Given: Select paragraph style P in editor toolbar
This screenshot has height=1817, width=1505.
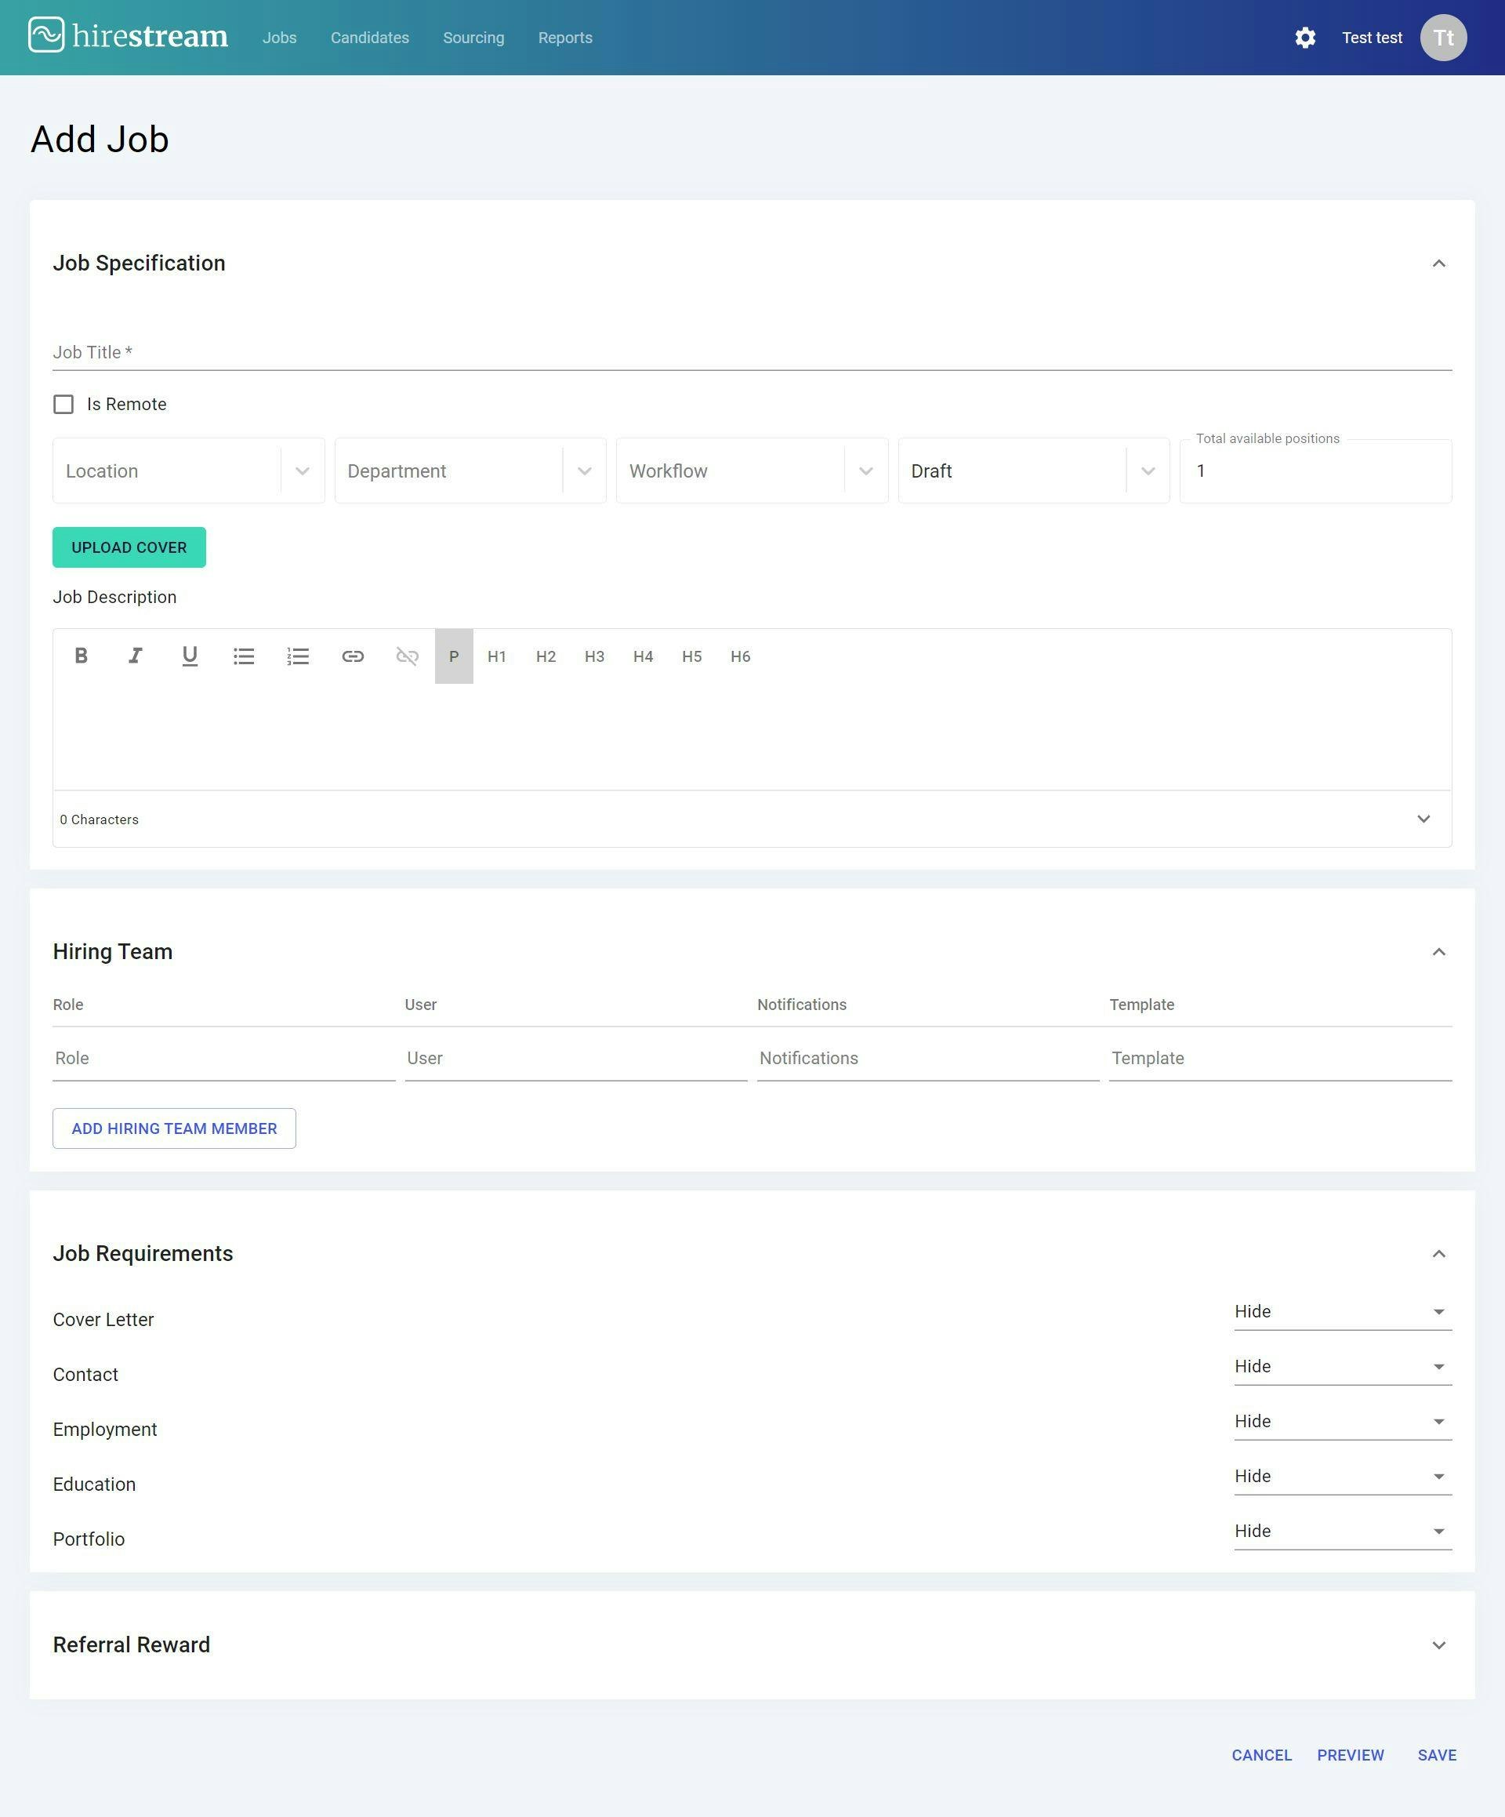Looking at the screenshot, I should [x=453, y=656].
